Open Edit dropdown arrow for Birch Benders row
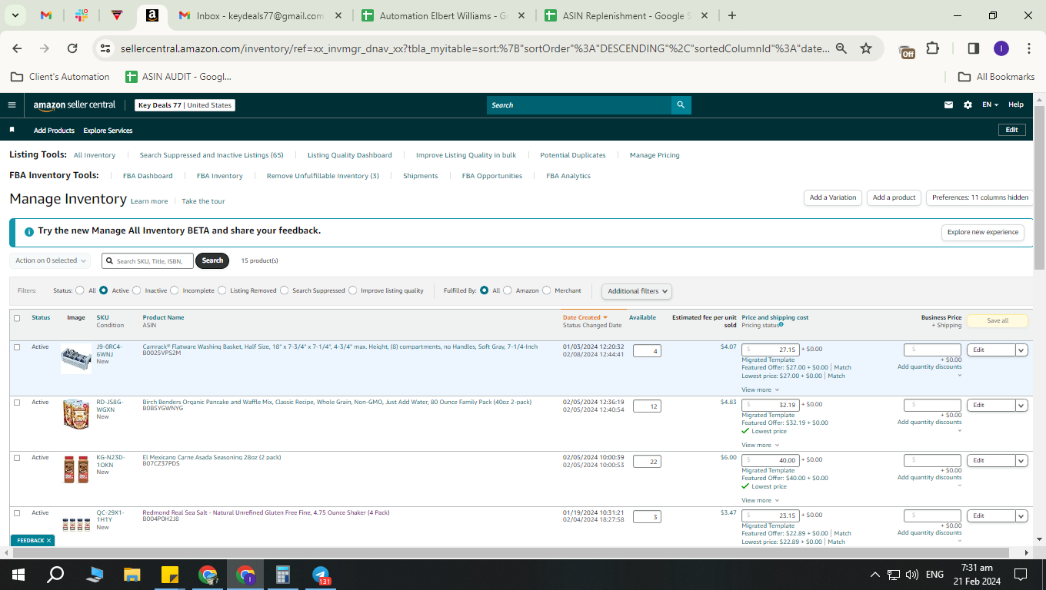Viewport: 1046px width, 590px height. coord(1021,405)
